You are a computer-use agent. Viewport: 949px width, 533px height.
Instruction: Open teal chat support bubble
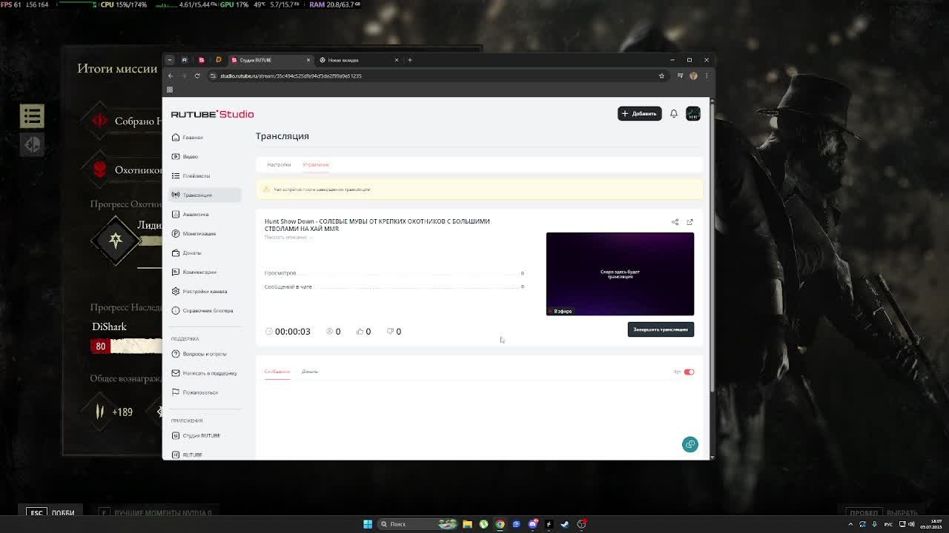690,444
